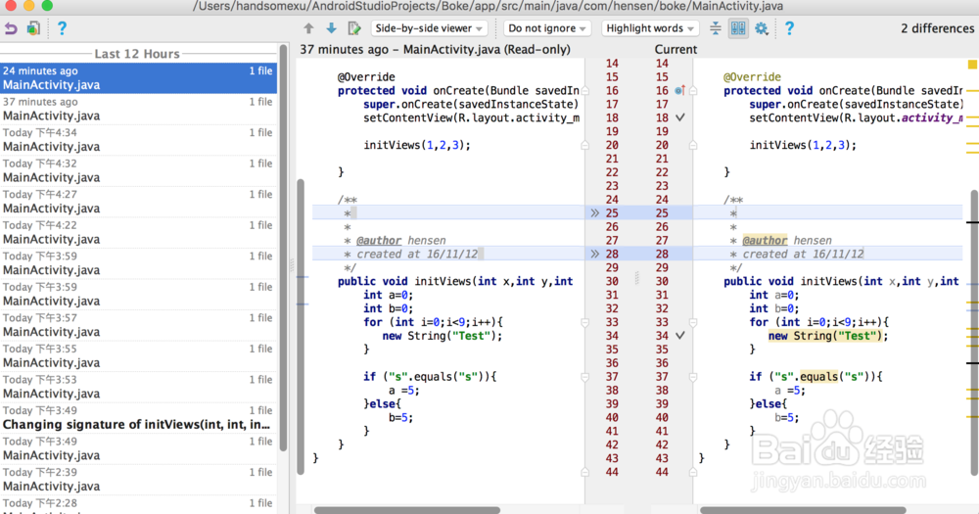Viewport: 979px width, 514px height.
Task: Click the checkmark gutter icon at line 18
Action: [680, 117]
